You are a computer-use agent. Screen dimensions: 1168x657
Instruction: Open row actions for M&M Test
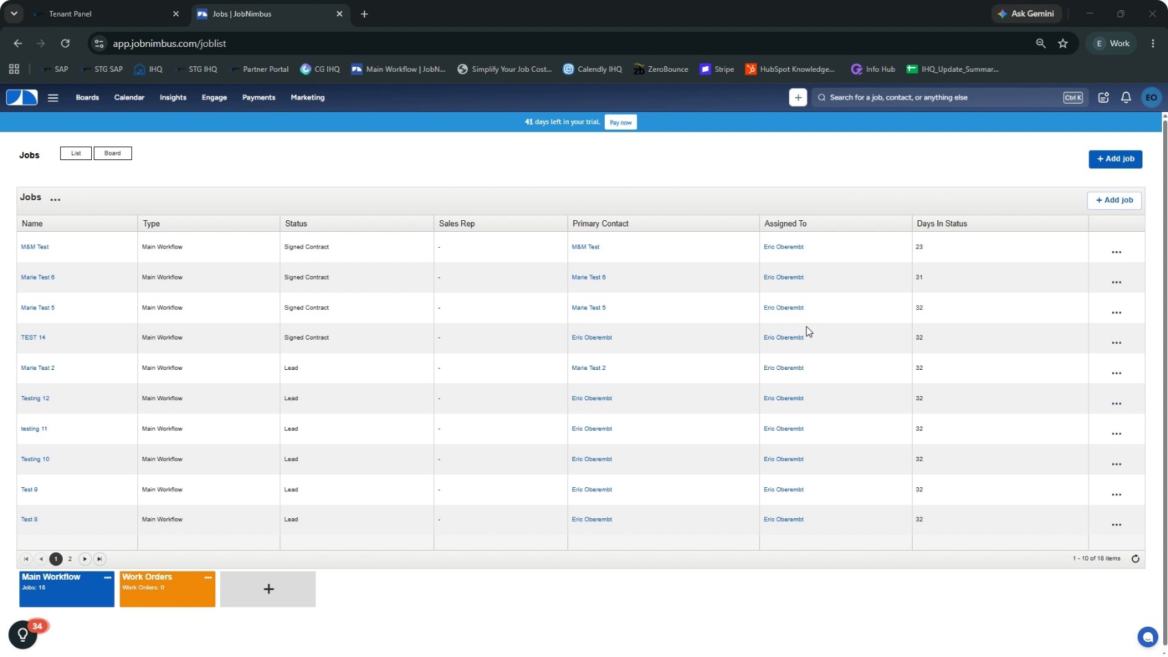click(x=1116, y=253)
